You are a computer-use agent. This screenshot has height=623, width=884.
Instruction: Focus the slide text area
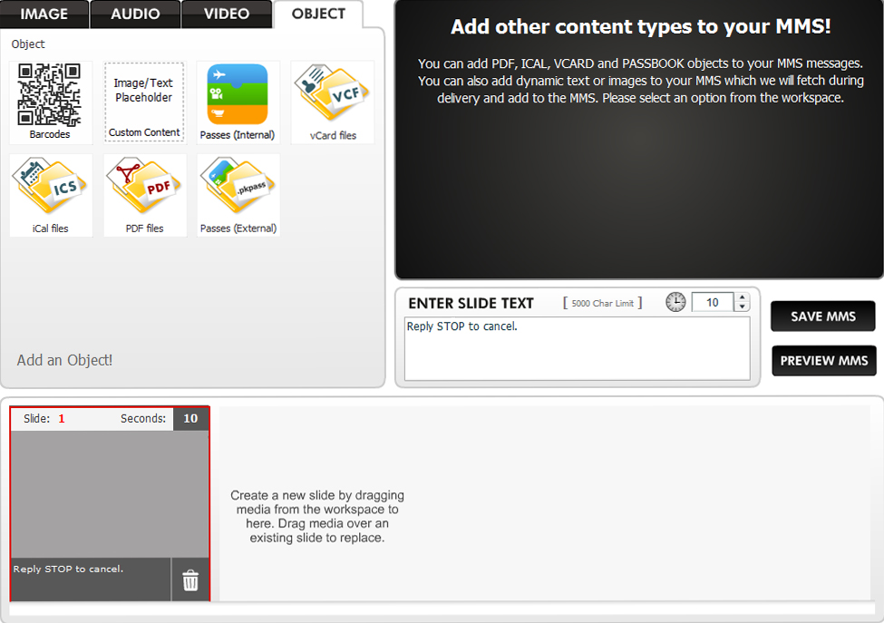tap(578, 348)
